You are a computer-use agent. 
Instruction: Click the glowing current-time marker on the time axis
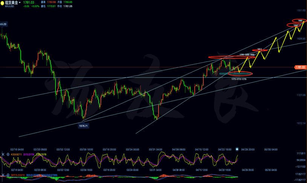[x=237, y=149]
